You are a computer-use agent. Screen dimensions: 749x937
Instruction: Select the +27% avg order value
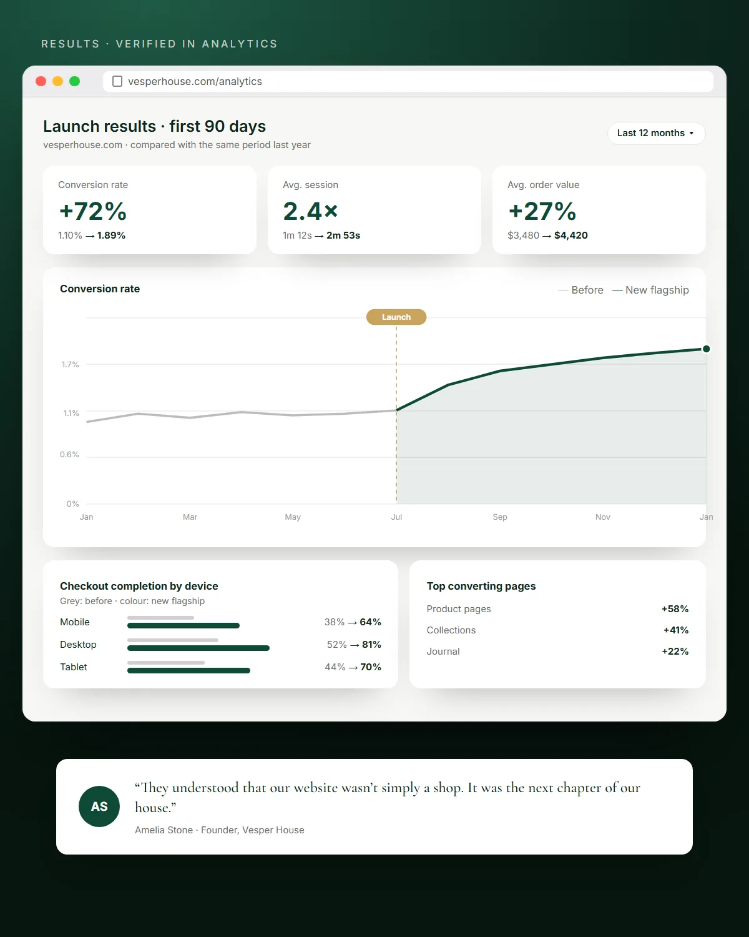pyautogui.click(x=542, y=211)
